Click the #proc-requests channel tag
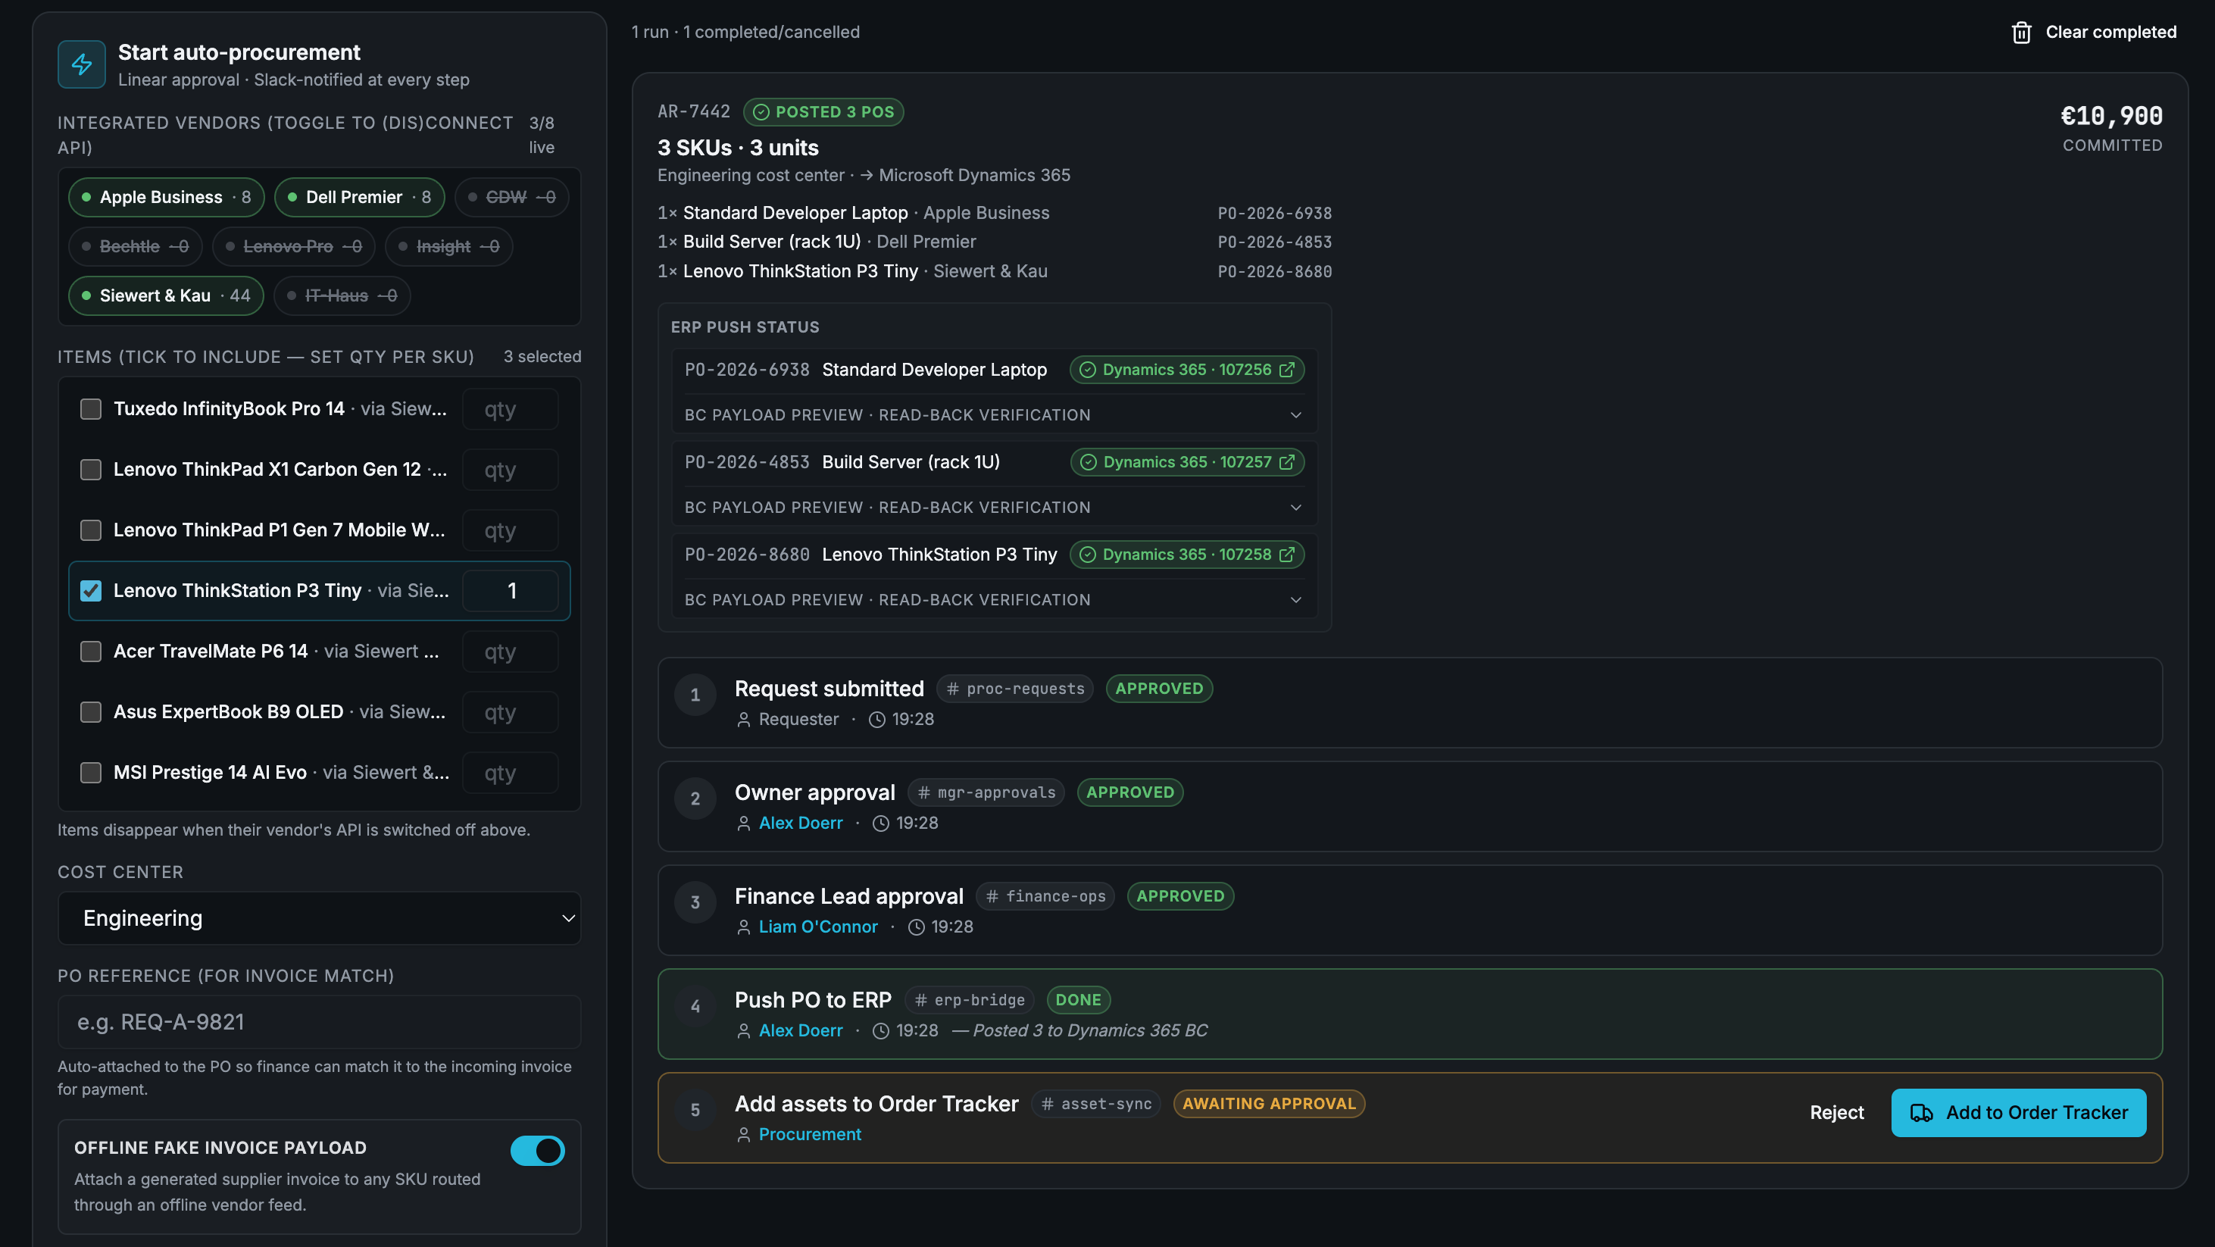Image resolution: width=2215 pixels, height=1247 pixels. click(1014, 689)
